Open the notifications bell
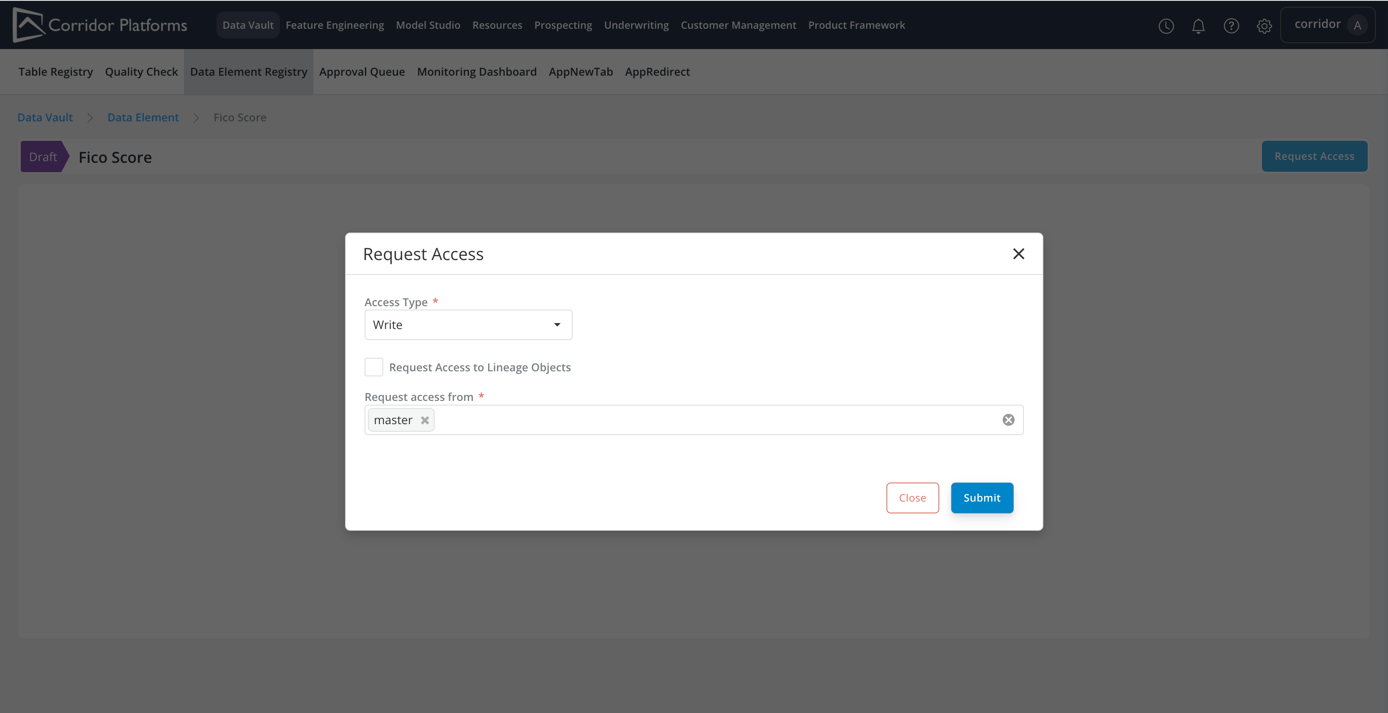This screenshot has height=713, width=1388. click(x=1199, y=26)
